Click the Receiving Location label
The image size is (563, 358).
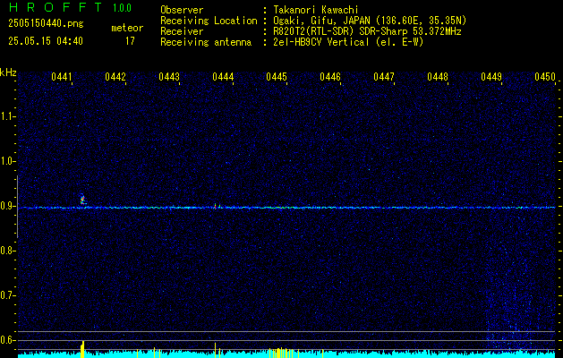click(x=209, y=21)
